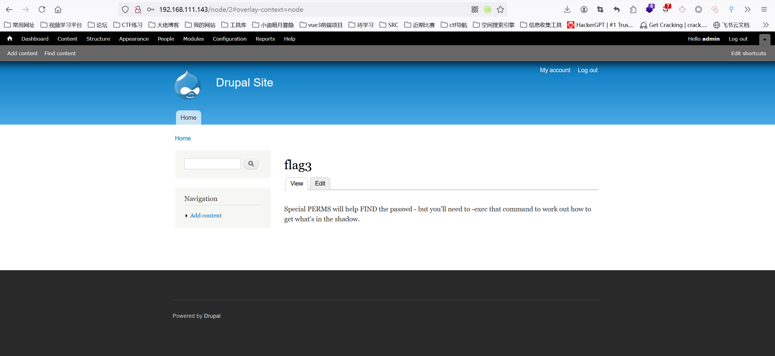Open the browser downloads icon
The height and width of the screenshot is (356, 775).
567,9
